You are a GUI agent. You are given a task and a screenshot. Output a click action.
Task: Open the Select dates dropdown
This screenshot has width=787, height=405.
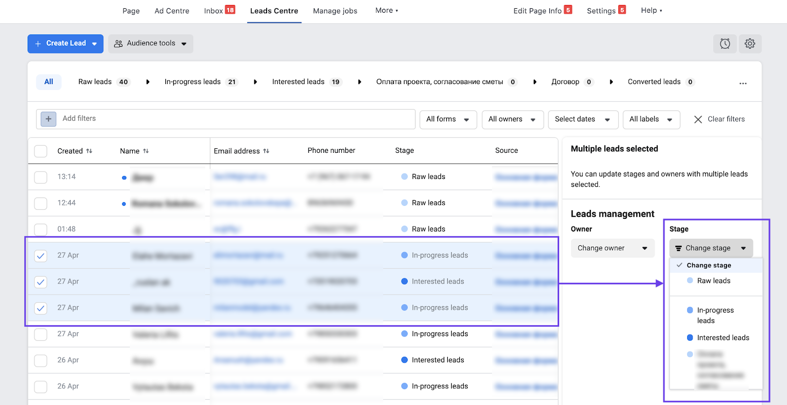tap(583, 119)
